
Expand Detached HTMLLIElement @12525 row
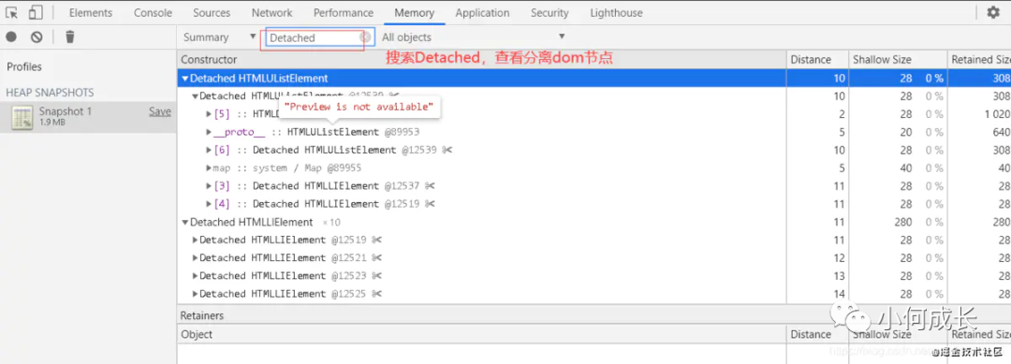pos(196,294)
